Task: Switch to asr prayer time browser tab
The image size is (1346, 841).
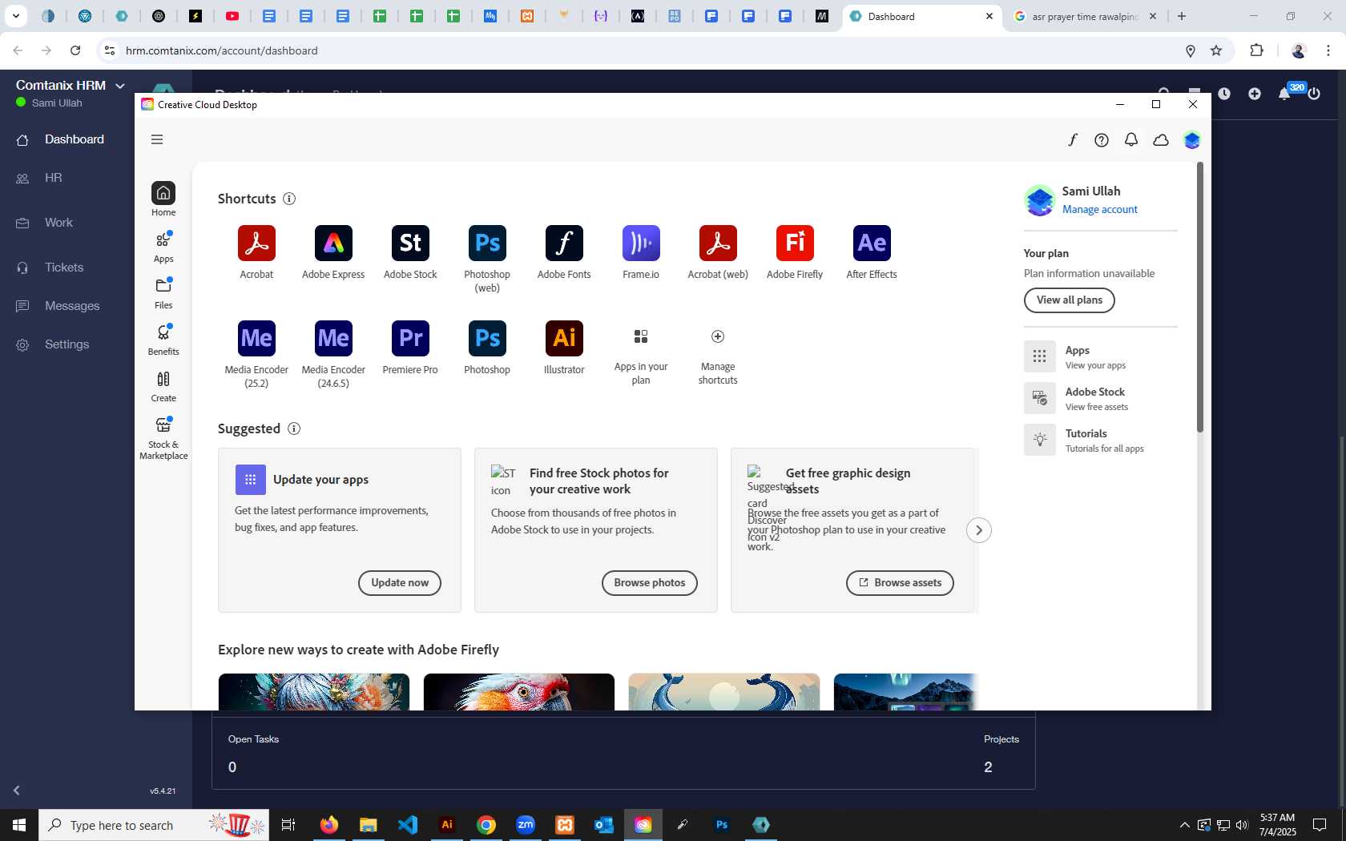Action: [1086, 16]
